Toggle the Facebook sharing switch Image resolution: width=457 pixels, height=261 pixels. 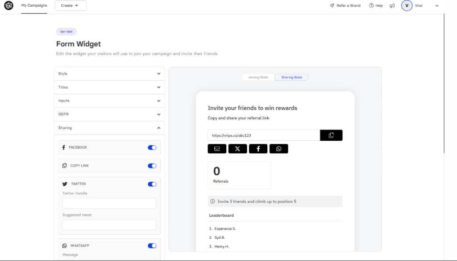click(152, 147)
